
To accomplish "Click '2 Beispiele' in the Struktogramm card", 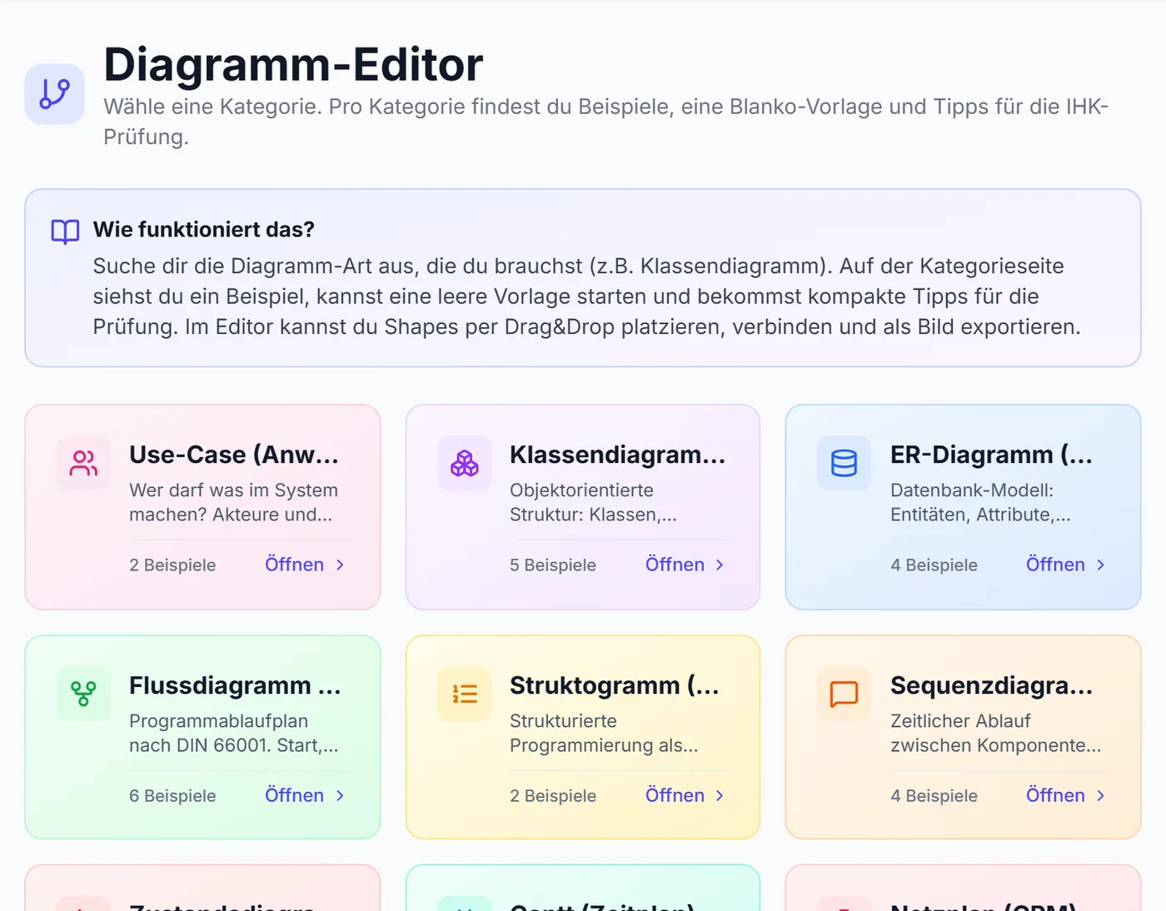I will 553,795.
